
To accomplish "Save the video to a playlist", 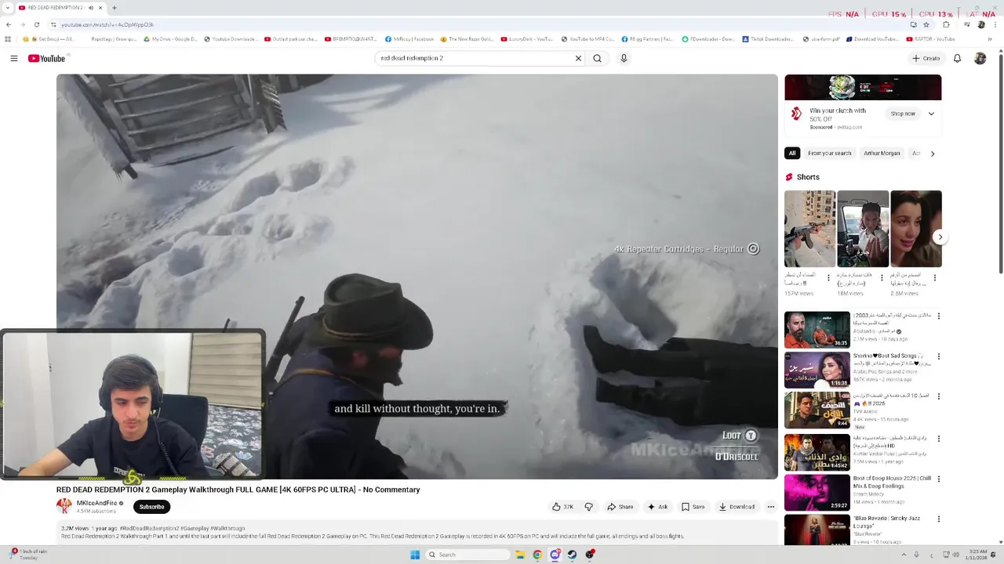I will click(693, 507).
